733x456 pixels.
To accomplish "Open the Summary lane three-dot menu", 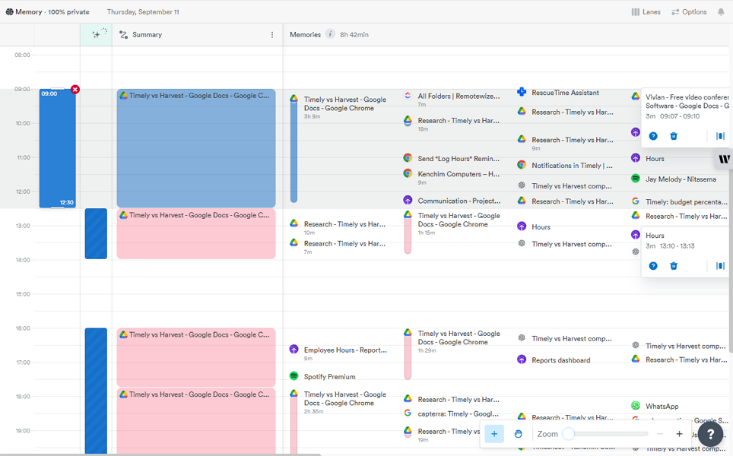I will point(271,34).
